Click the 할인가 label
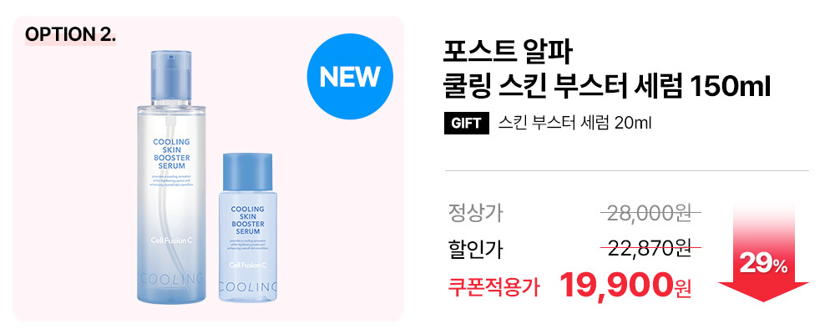 click(476, 250)
